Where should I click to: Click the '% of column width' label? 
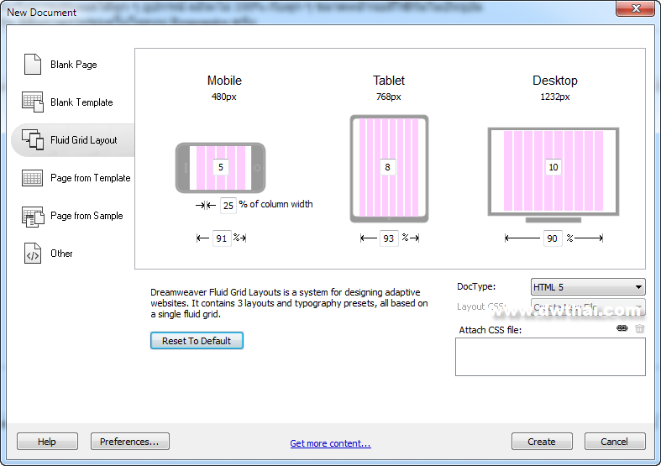pyautogui.click(x=276, y=204)
